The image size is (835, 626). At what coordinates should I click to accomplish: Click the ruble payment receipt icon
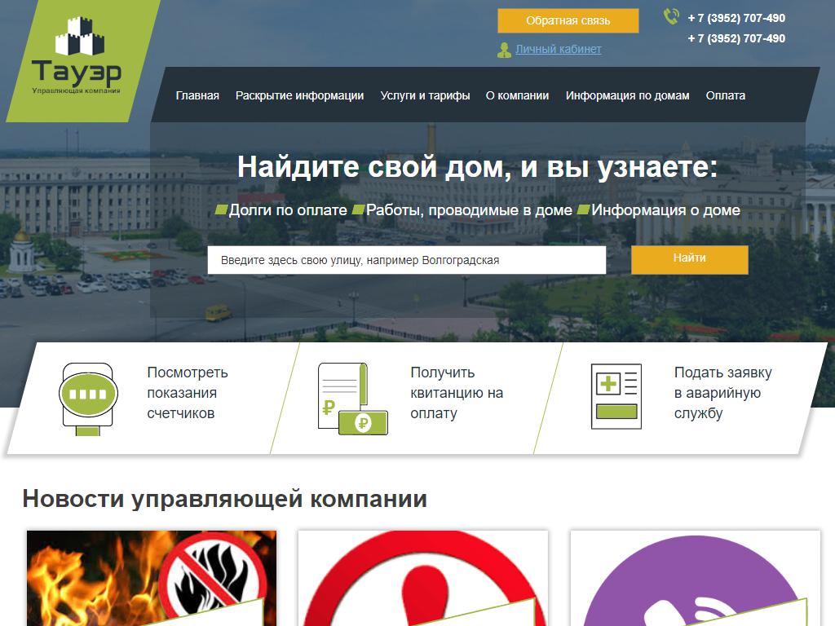(x=351, y=398)
